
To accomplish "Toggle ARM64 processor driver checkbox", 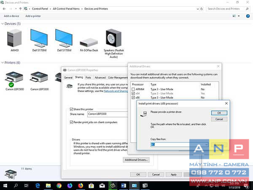I will click(133, 89).
